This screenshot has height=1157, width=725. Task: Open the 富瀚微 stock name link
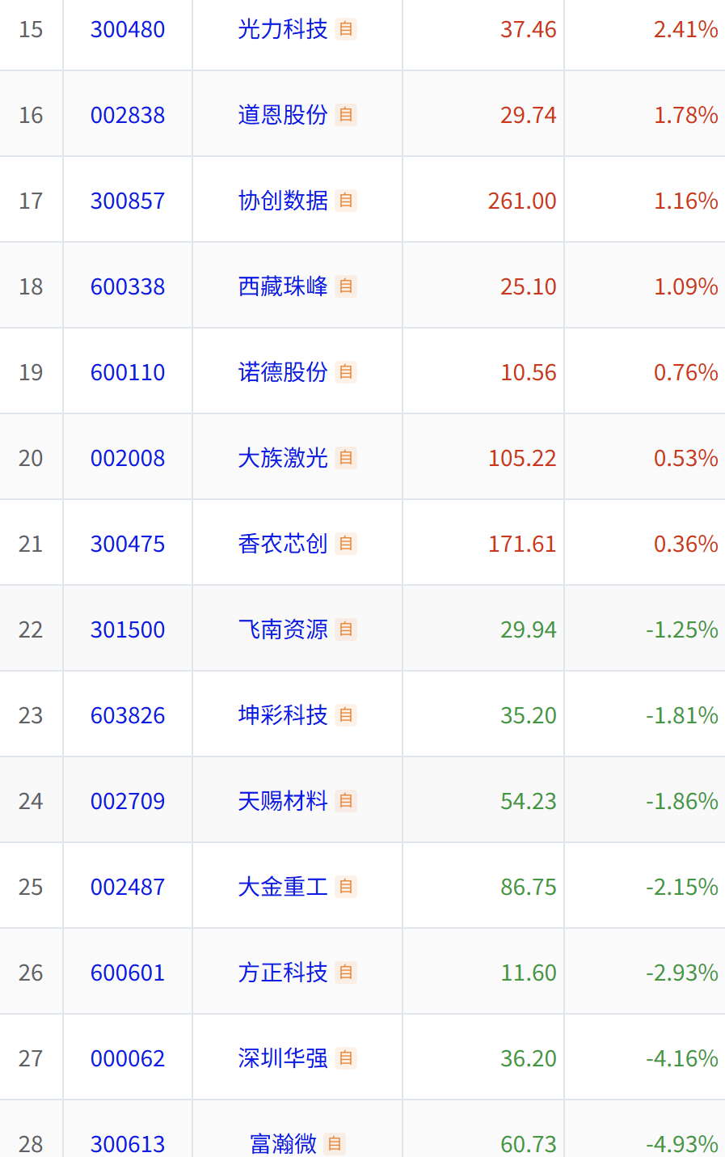[283, 1144]
